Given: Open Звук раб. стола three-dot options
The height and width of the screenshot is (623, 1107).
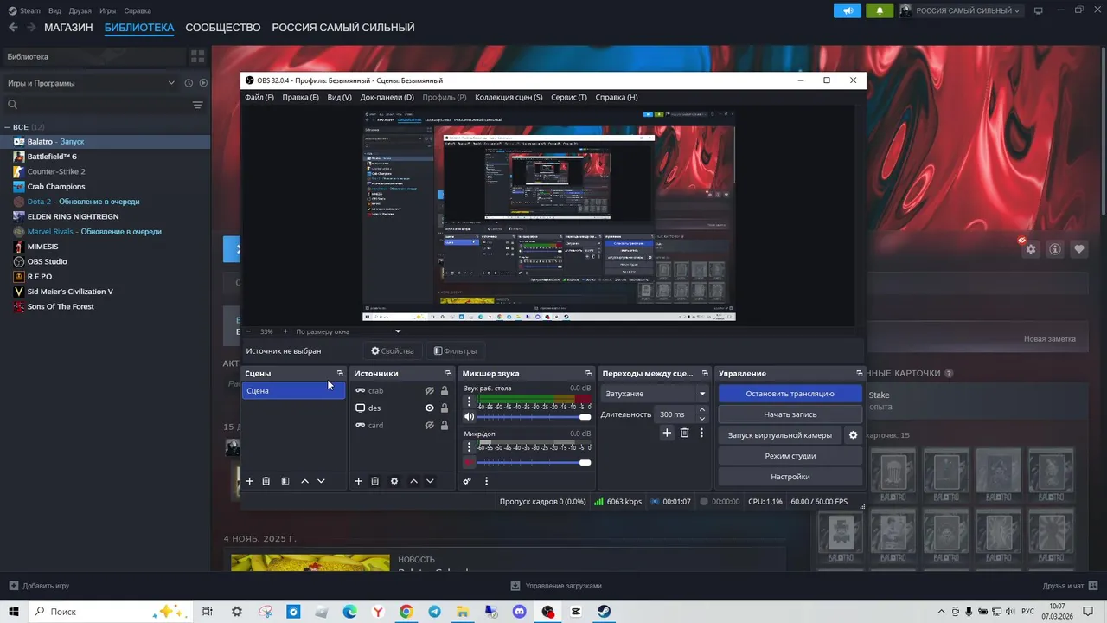Looking at the screenshot, I should tap(470, 402).
